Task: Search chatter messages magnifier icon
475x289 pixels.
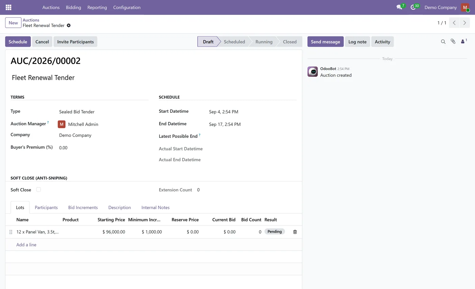Action: (443, 42)
